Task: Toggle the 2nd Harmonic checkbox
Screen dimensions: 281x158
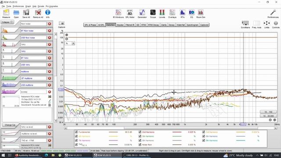Action: (x=140, y=132)
